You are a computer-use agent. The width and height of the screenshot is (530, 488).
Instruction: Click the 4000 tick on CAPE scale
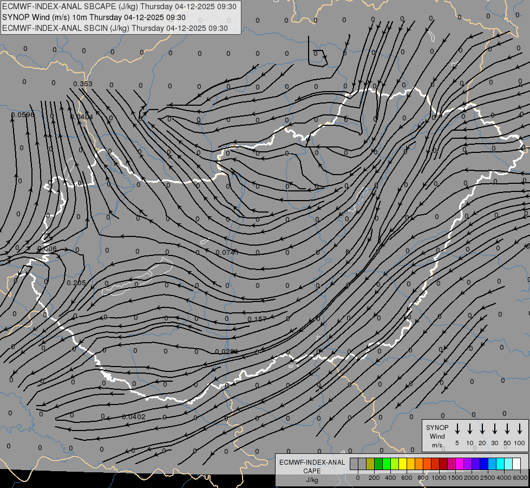tap(504, 478)
